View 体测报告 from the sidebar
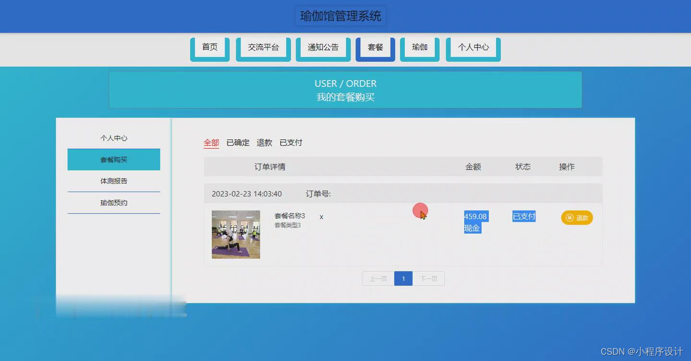Screen dimensions: 691x361 (x=114, y=181)
